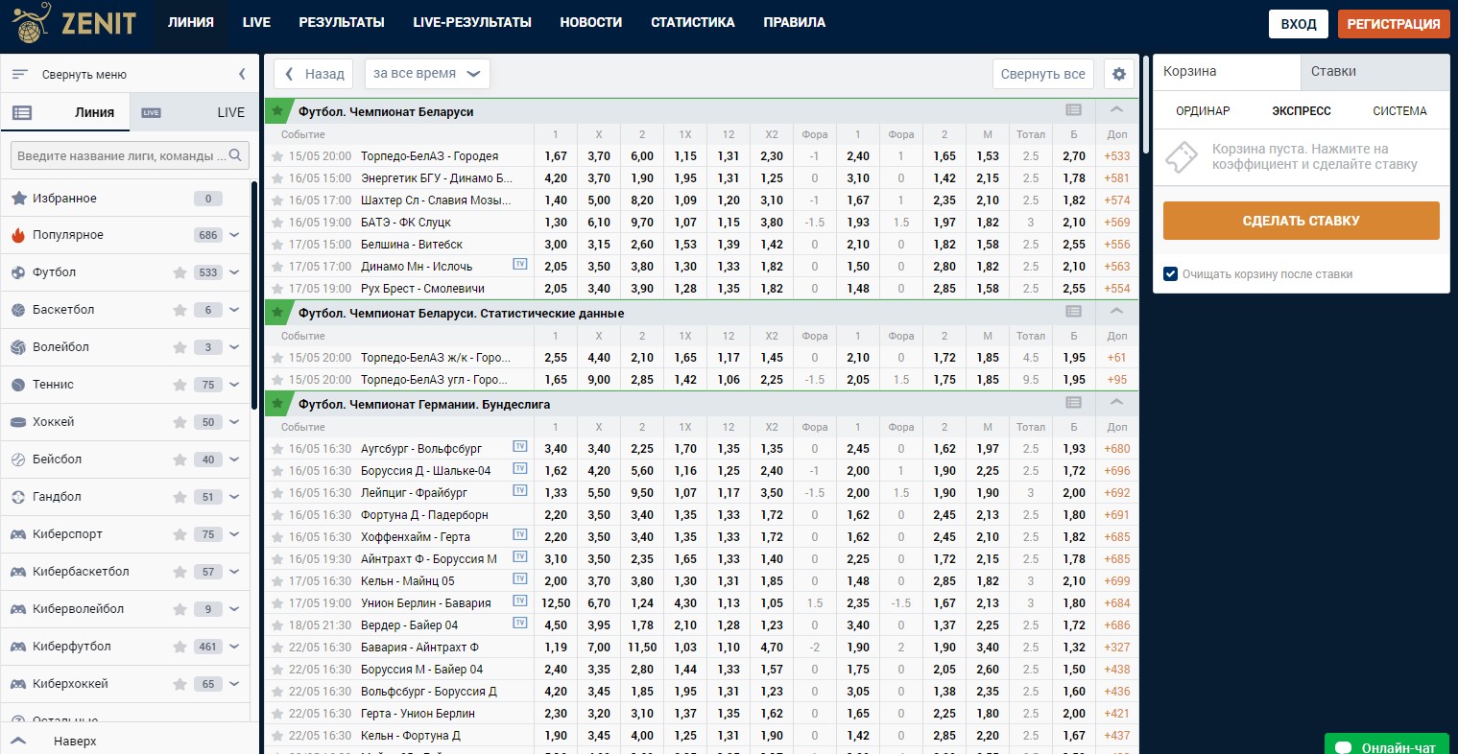Open the settings gear next to Свернуть все

(1118, 74)
